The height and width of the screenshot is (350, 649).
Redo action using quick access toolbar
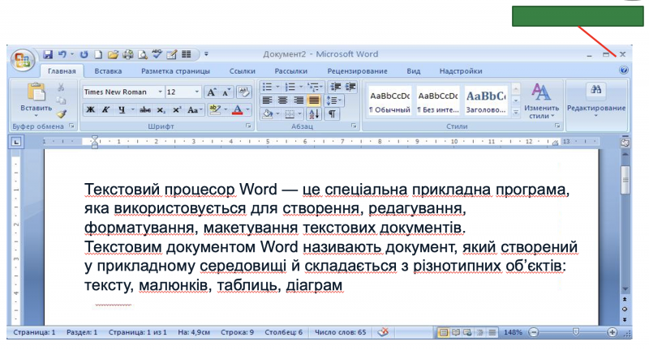[x=84, y=54]
